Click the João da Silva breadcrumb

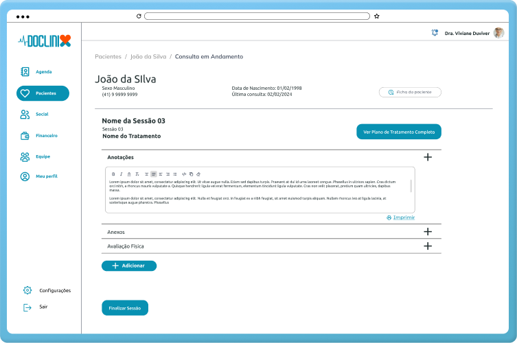(x=146, y=57)
